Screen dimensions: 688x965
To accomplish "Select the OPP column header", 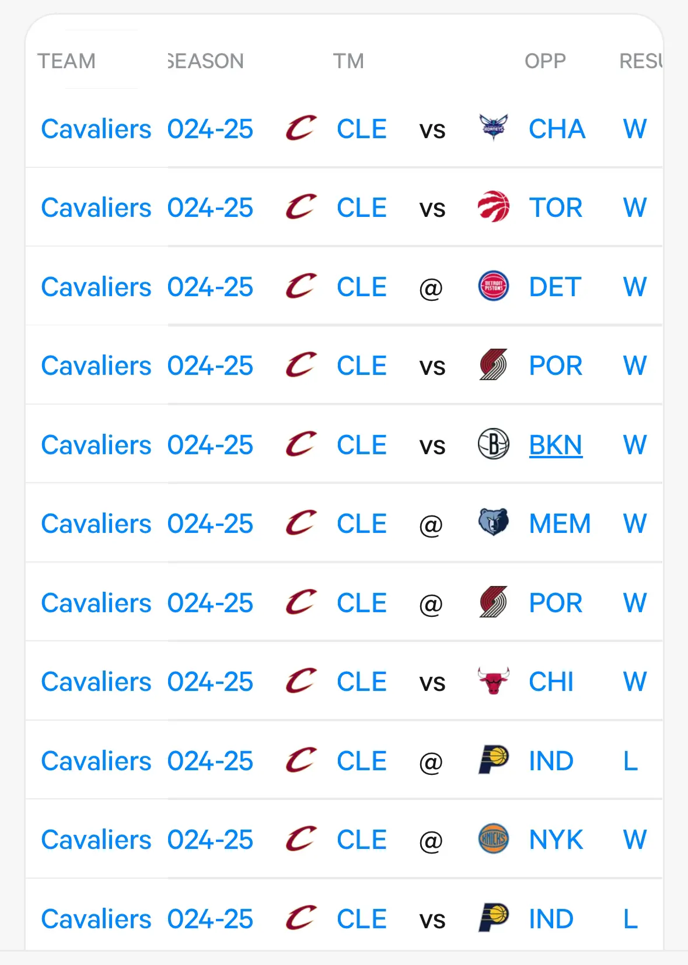I will tap(545, 61).
